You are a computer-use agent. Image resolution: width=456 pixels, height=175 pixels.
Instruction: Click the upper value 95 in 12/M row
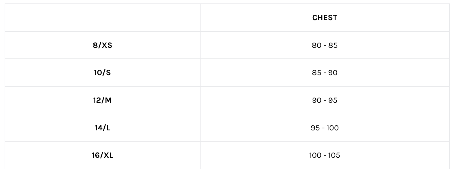click(333, 100)
